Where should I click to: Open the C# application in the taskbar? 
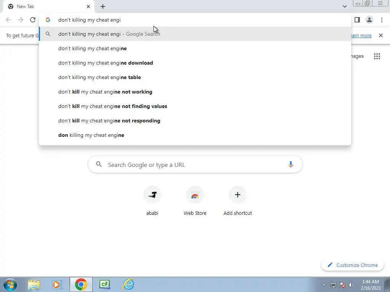105,284
